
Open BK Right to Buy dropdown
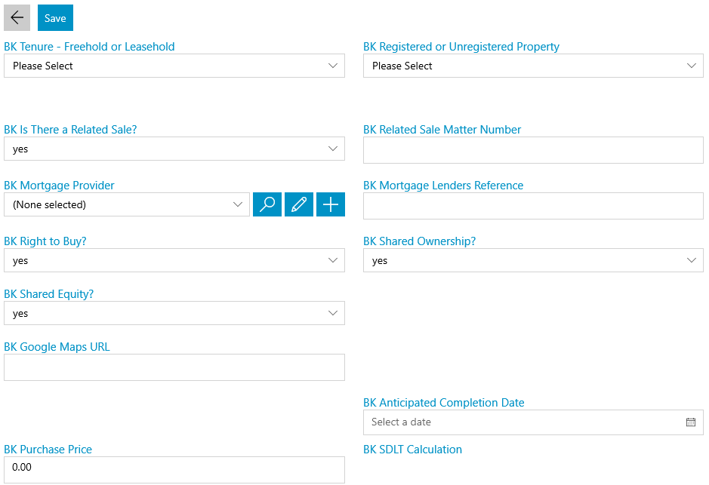tap(174, 260)
